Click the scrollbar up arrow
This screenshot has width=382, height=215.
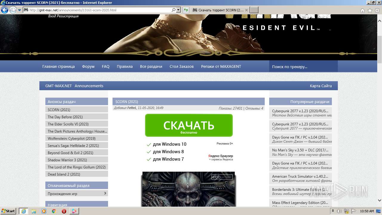pos(380,21)
